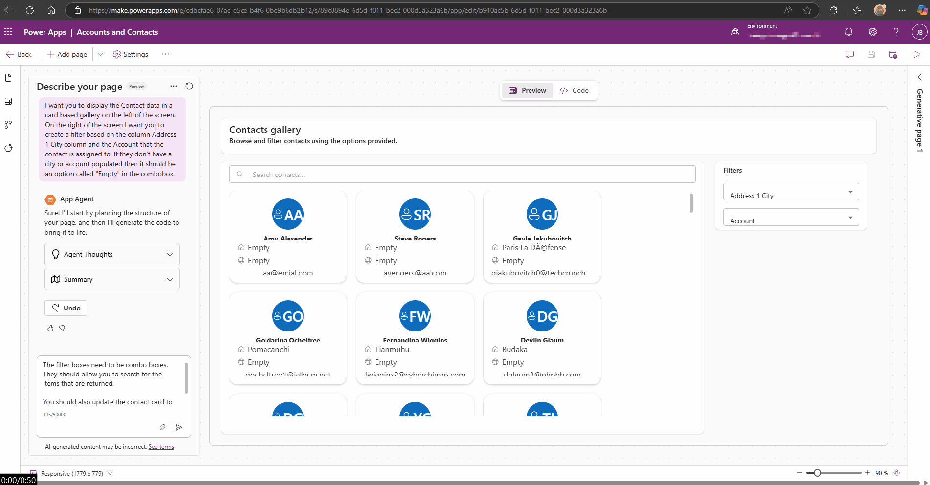This screenshot has width=930, height=485.
Task: Open Power Apps settings gear in the header
Action: (873, 32)
